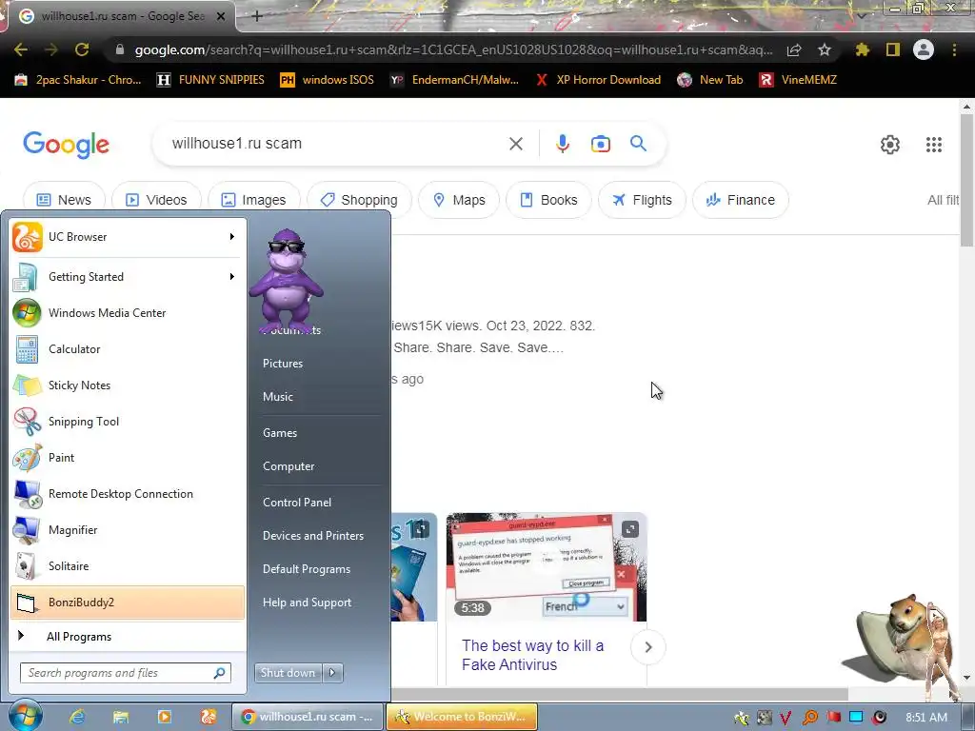
Task: Open Windows Media Player taskbar icon
Action: click(164, 717)
